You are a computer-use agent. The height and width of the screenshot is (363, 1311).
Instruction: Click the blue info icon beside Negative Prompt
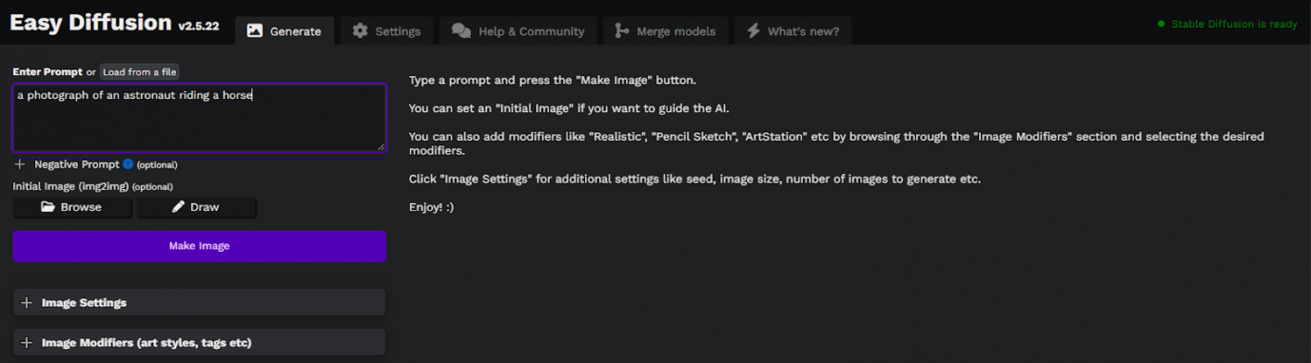click(x=128, y=164)
